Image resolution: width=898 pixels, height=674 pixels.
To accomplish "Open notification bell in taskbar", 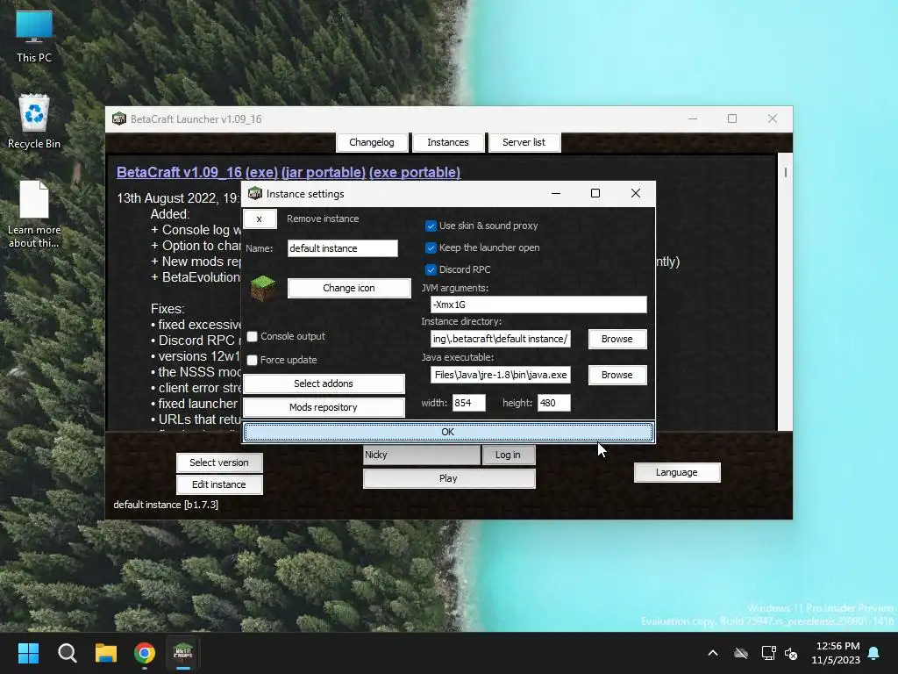I will (x=874, y=653).
